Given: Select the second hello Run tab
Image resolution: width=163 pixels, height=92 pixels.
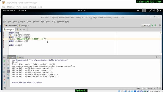Looking at the screenshot, I should point(20,57).
